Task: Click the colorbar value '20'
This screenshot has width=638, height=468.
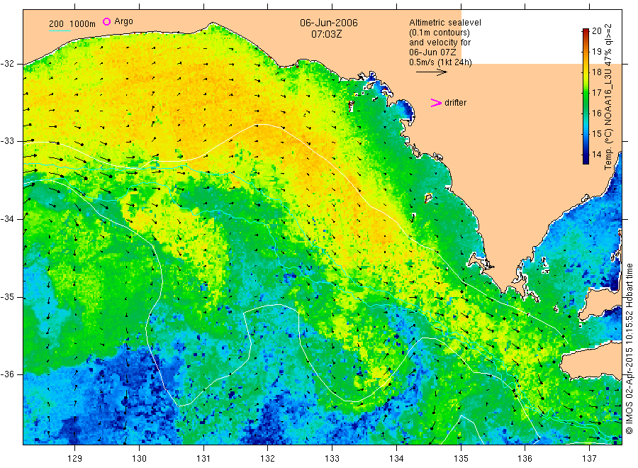Action: pos(596,31)
